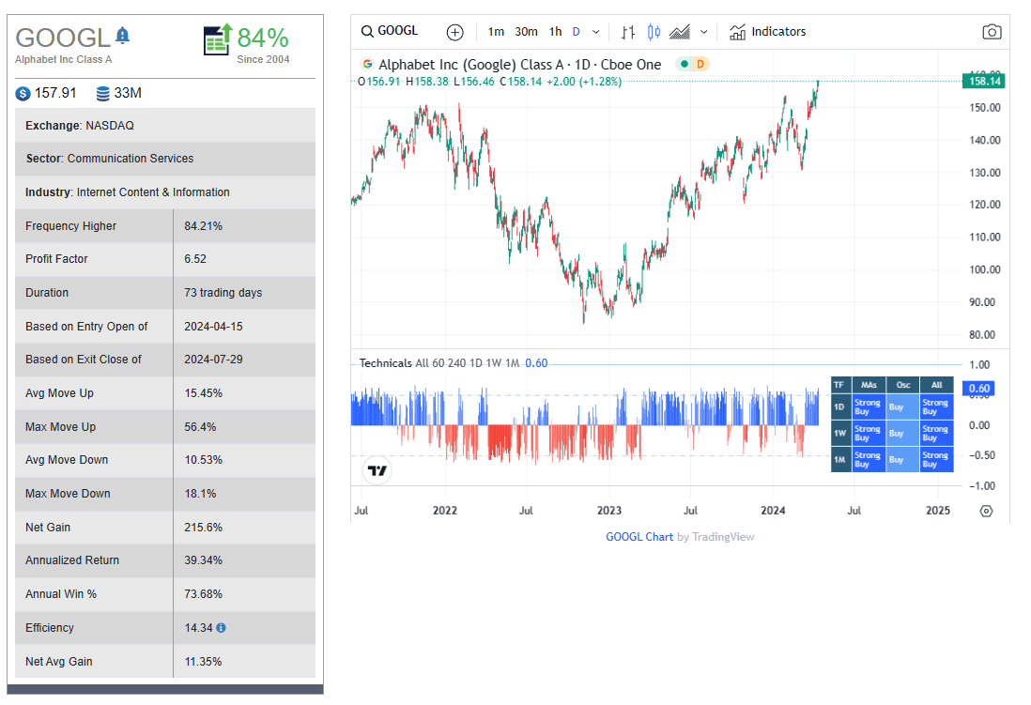Image resolution: width=1031 pixels, height=705 pixels.
Task: Select the bars chart style icon
Action: click(x=628, y=32)
